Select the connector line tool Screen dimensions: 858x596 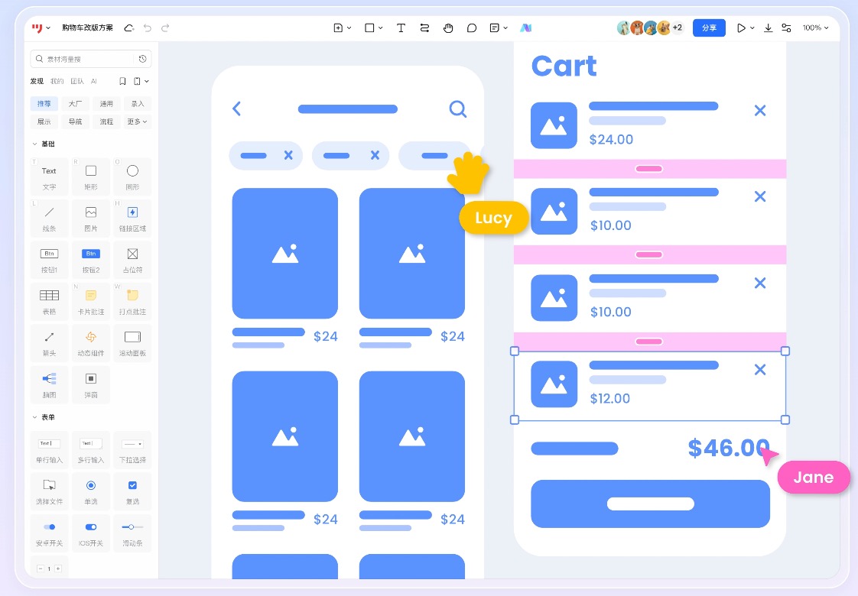[424, 28]
